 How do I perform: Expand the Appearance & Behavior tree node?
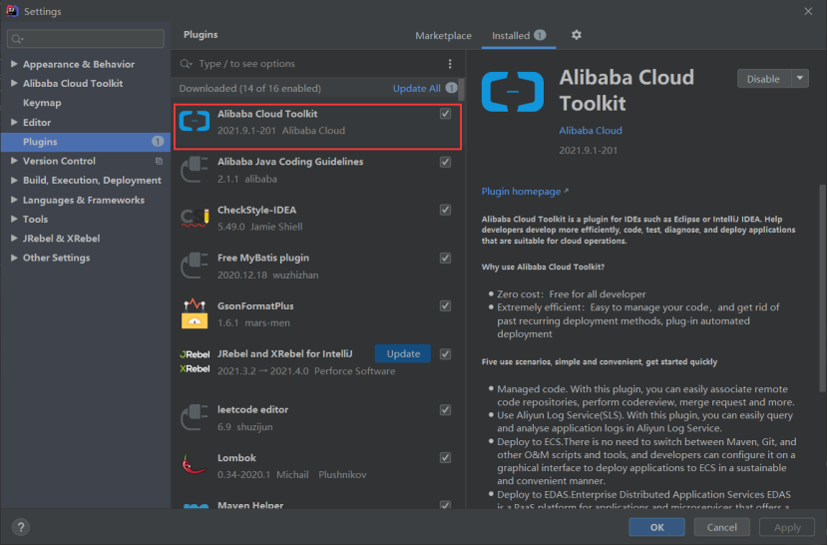pos(14,65)
